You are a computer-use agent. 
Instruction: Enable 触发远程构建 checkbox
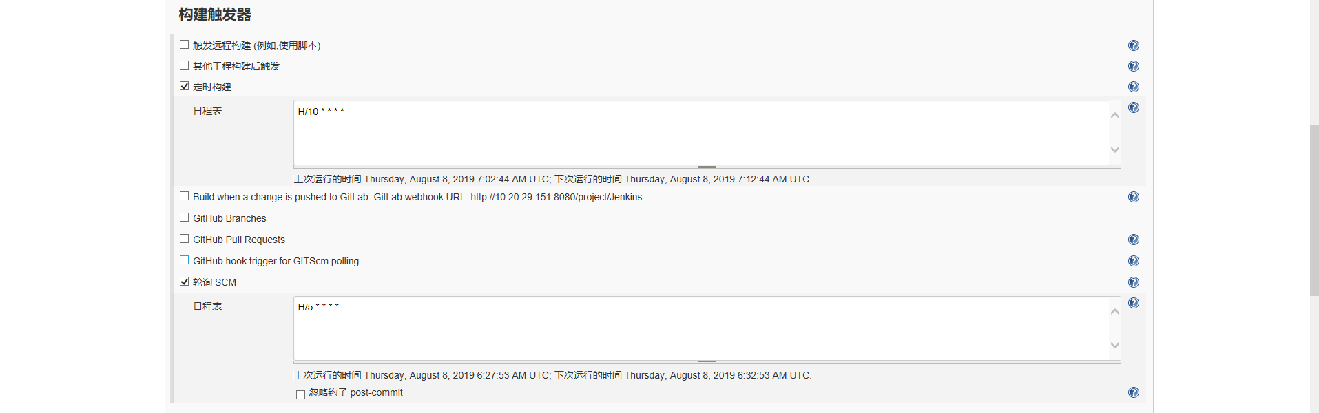(x=184, y=45)
